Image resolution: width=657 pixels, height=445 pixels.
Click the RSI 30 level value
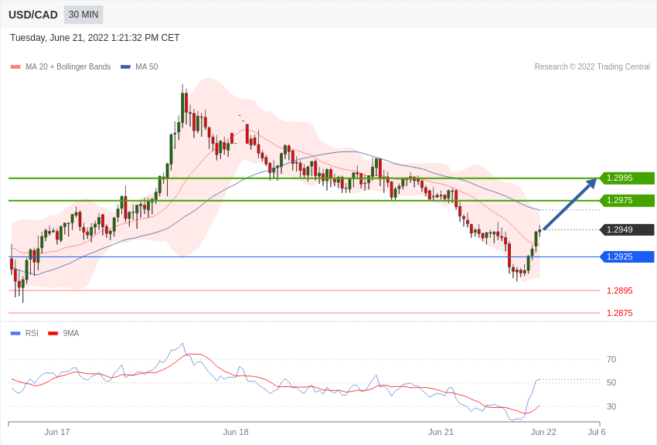pos(611,406)
